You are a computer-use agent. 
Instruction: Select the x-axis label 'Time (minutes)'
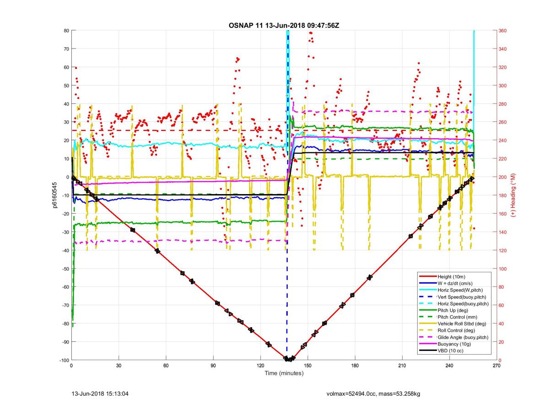[284, 373]
